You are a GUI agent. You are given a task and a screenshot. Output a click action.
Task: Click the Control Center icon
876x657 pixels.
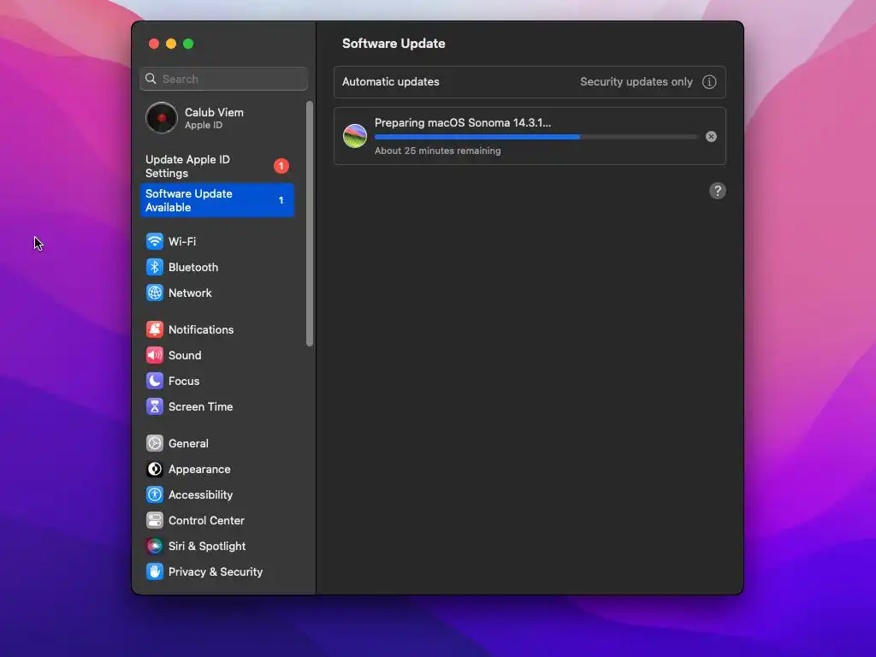pos(155,521)
